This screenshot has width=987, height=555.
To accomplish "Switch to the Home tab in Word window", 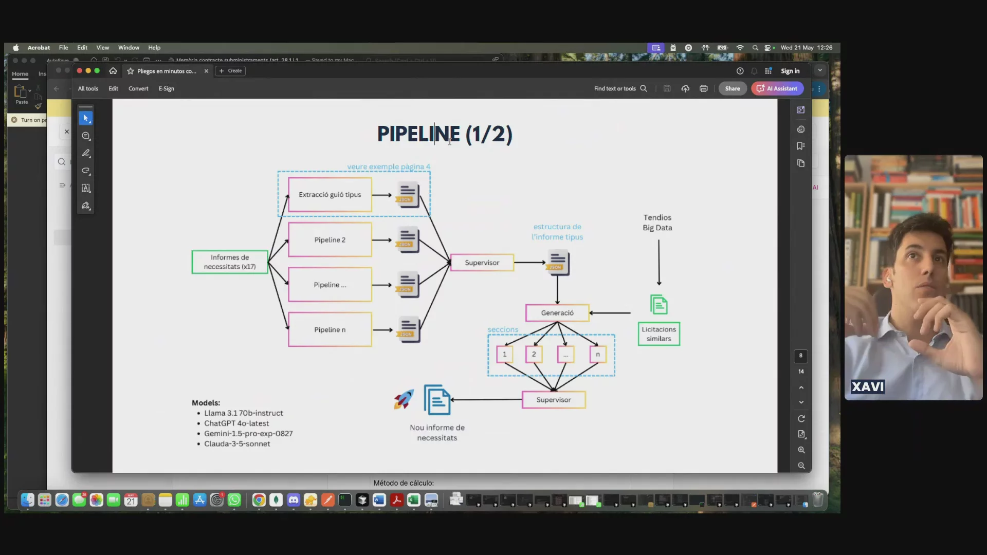I will [20, 74].
